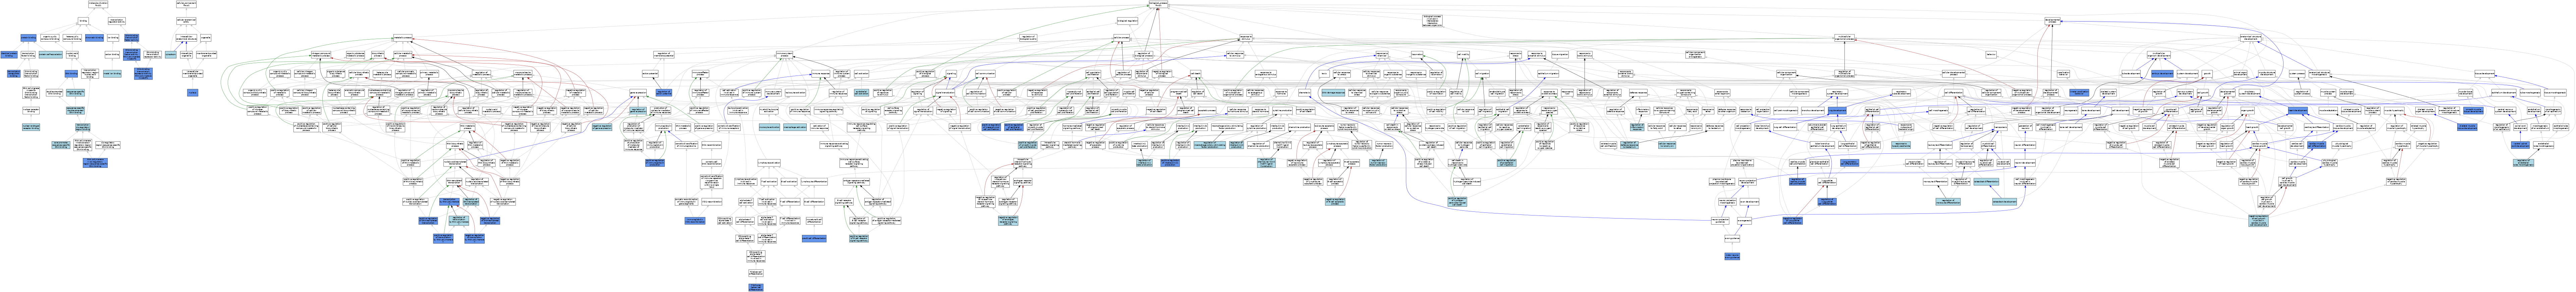Screen dimensions: 2576x292
Task: Select the 'pre-B cell differentiation' node
Action: tap(814, 239)
